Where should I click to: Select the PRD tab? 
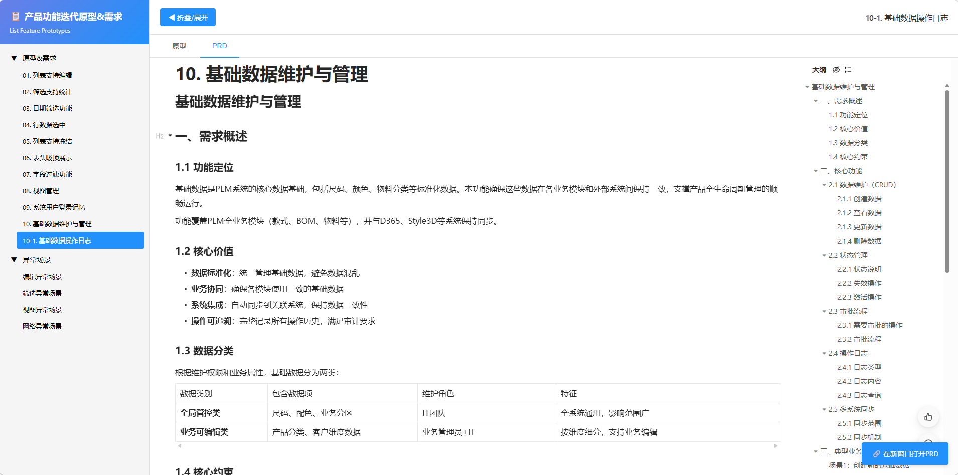pyautogui.click(x=219, y=46)
